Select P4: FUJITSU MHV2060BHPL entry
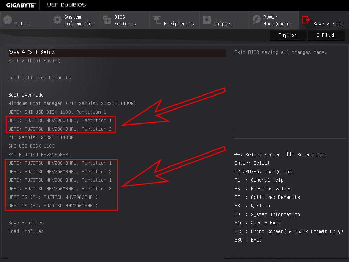The width and height of the screenshot is (349, 262). [40, 155]
